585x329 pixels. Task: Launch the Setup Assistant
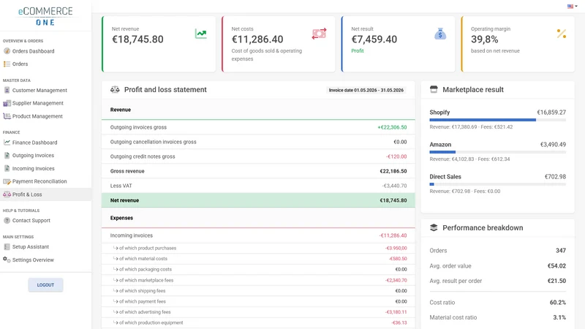pyautogui.click(x=31, y=247)
